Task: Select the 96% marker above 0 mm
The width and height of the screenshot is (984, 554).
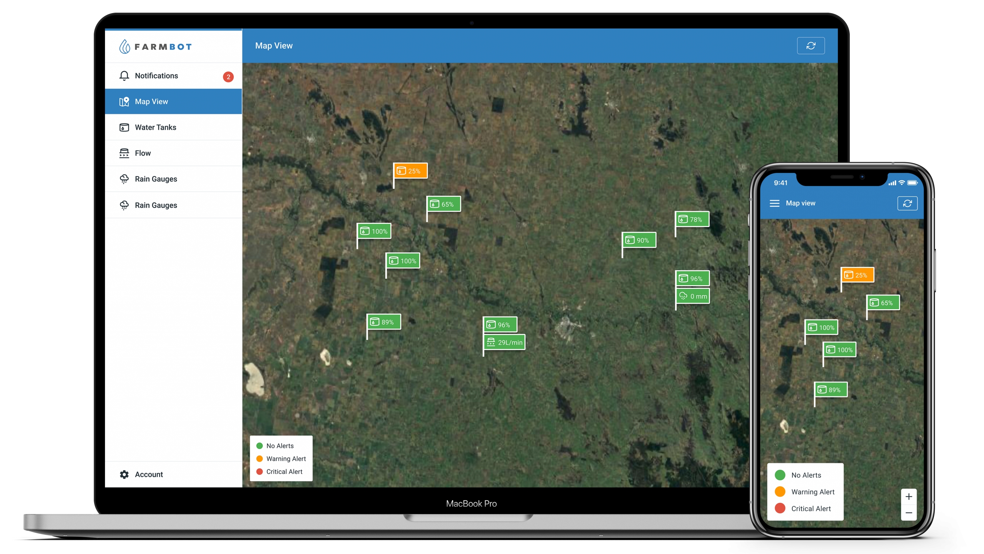Action: 693,278
